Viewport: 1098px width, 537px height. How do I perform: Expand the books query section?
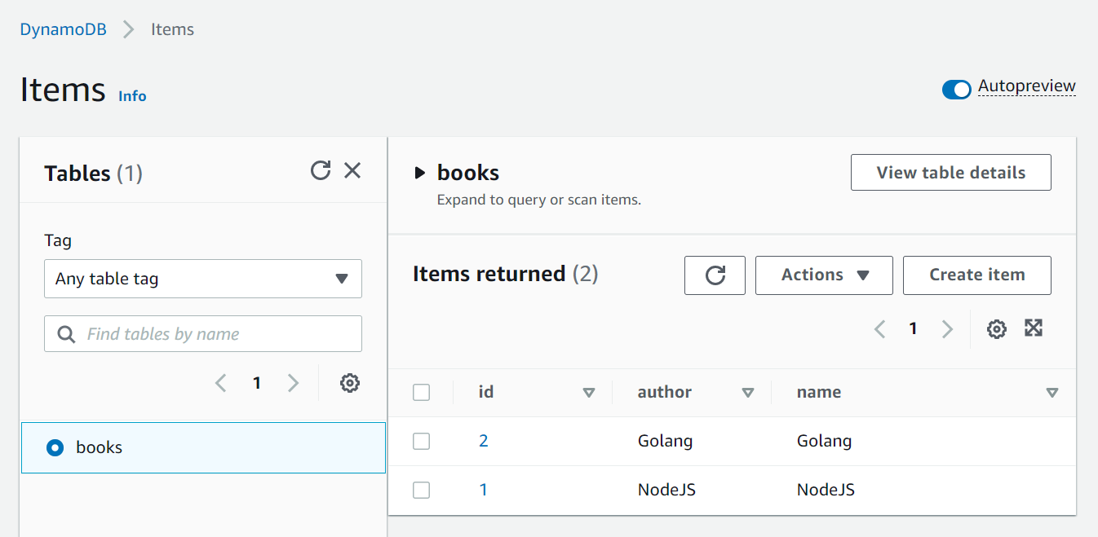click(x=420, y=173)
